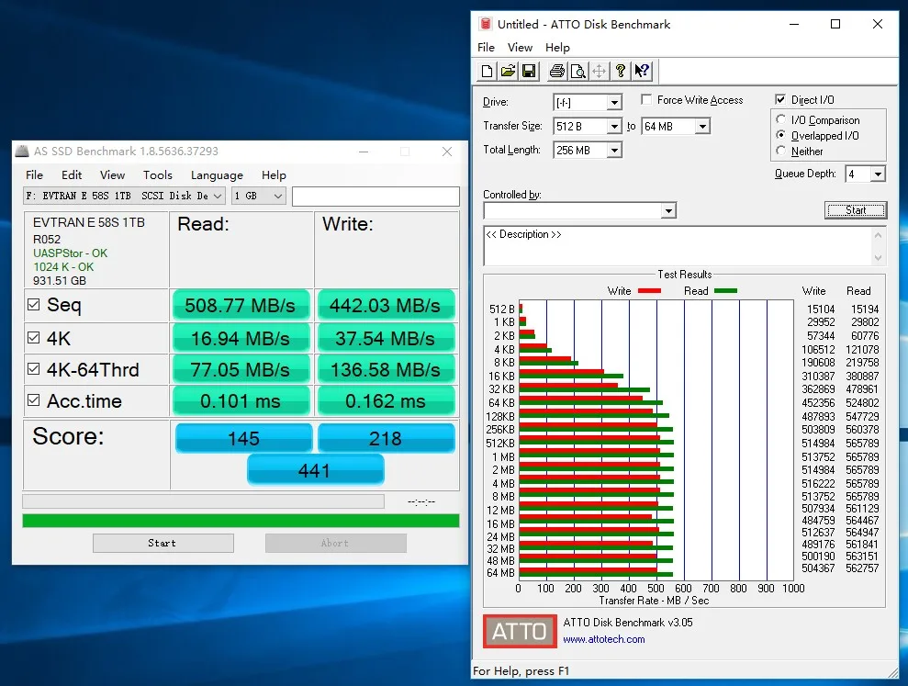Image resolution: width=908 pixels, height=686 pixels.
Task: Toggle the 4K-64Thrd test checkbox
Action: [x=34, y=369]
